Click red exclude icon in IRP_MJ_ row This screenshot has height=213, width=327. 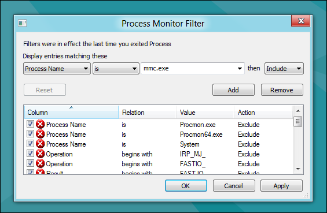[x=40, y=154]
